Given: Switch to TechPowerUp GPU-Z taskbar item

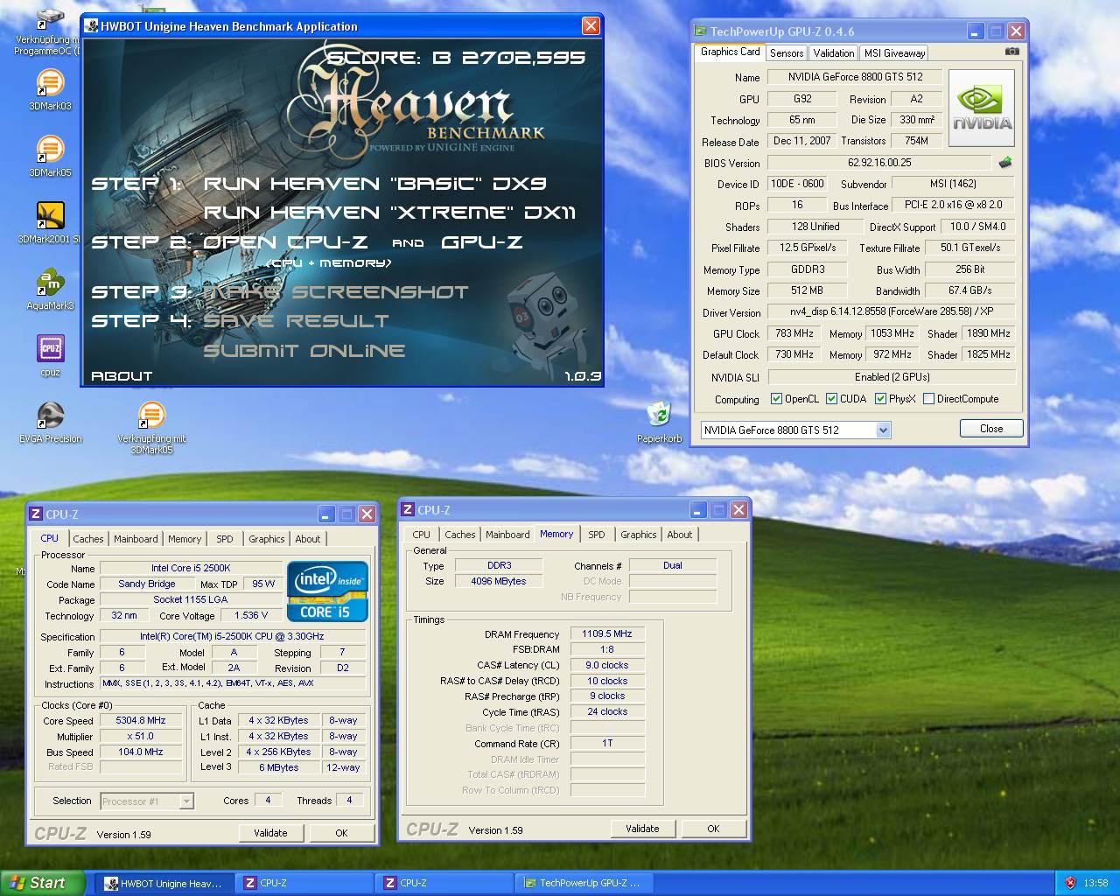Looking at the screenshot, I should tap(584, 884).
